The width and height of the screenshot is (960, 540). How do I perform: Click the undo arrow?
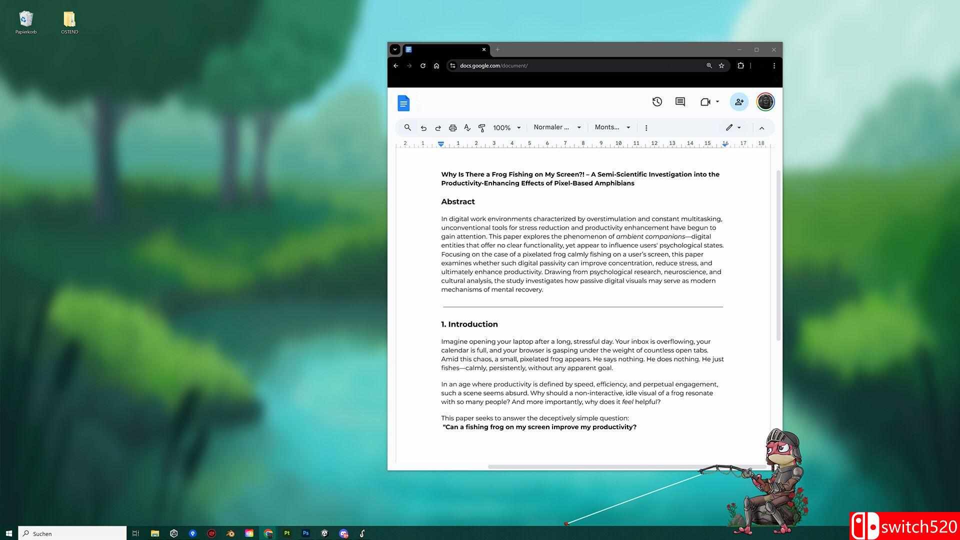click(x=423, y=128)
